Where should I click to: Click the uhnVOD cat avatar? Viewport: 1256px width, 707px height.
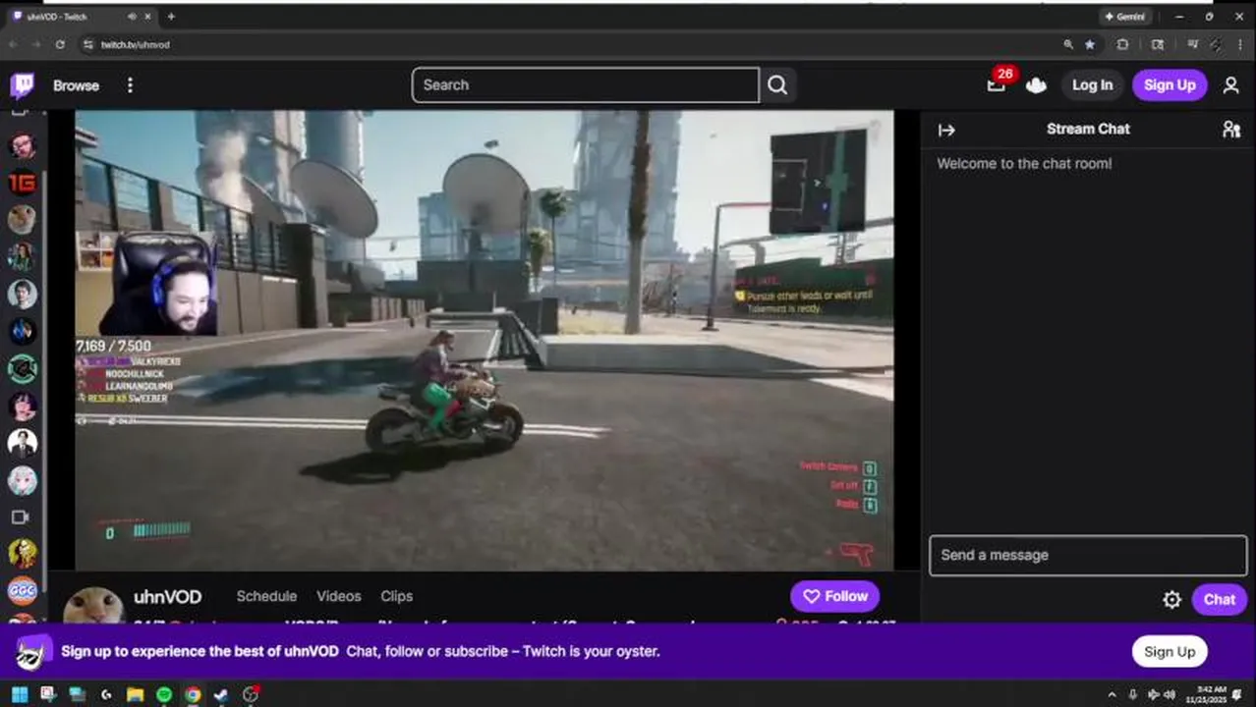[x=92, y=606]
